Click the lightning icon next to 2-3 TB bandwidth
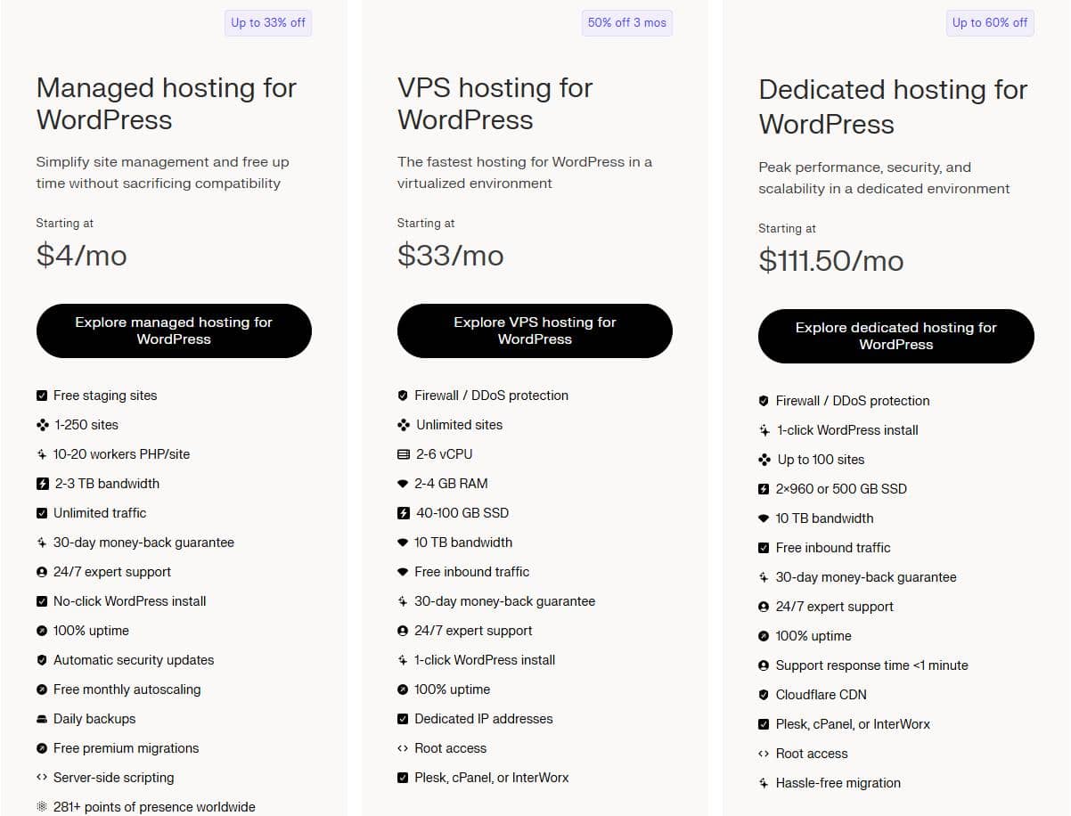The height and width of the screenshot is (816, 1071). [42, 484]
